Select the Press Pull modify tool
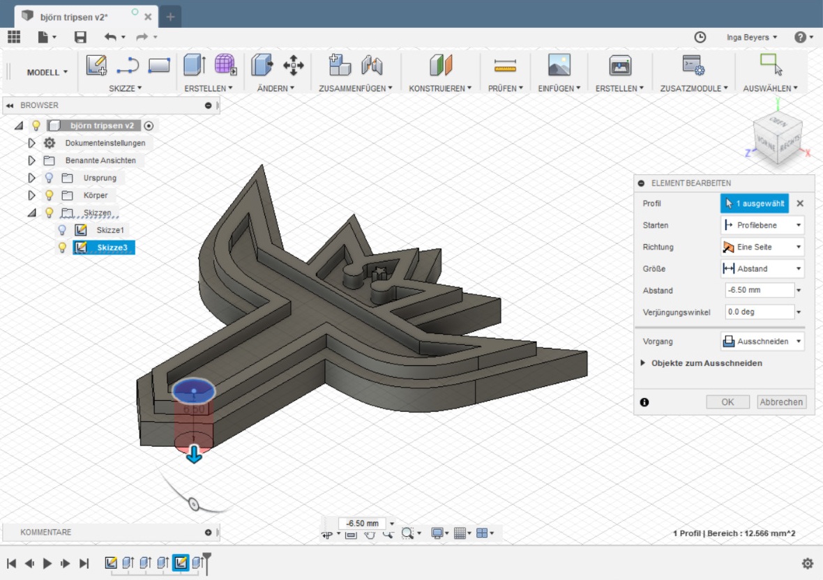This screenshot has height=580, width=823. (x=262, y=66)
